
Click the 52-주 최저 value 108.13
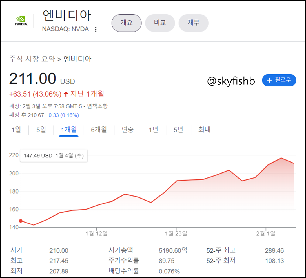[274, 261]
